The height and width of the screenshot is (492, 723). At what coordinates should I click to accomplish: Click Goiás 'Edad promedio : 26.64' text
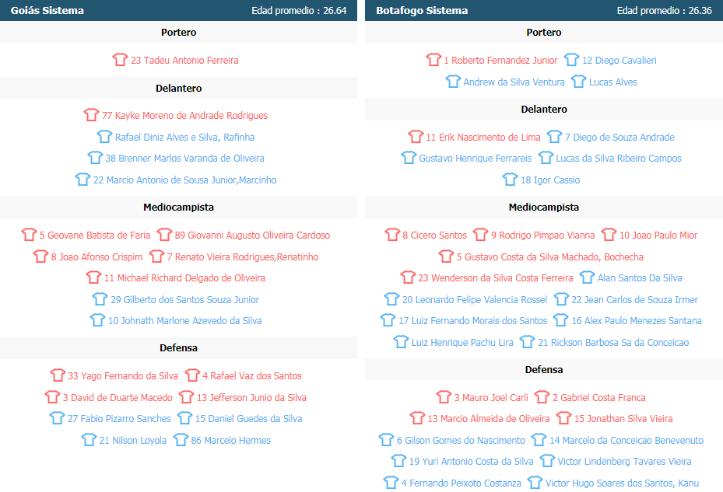299,10
